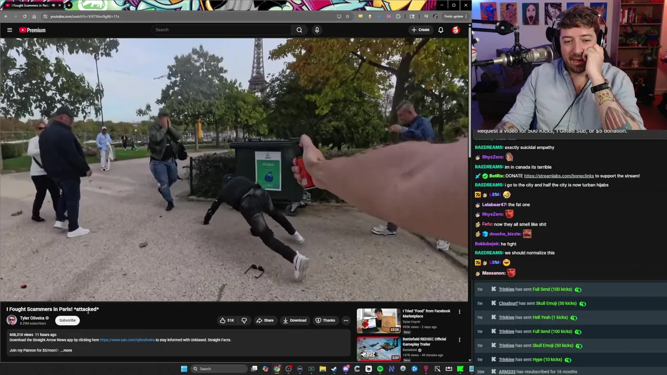
Task: Open 'I Tried Food from Facebook Marketplace' thumbnail
Action: [378, 320]
